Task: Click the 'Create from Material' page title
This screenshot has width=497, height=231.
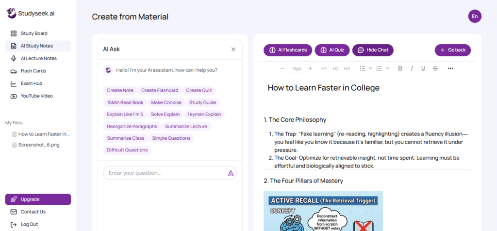Action: tap(130, 17)
